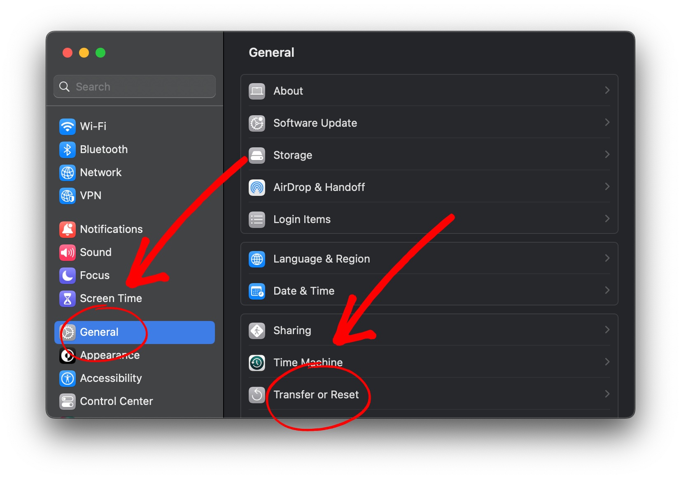
Task: Open the "Language & Region" text label
Action: tap(322, 259)
